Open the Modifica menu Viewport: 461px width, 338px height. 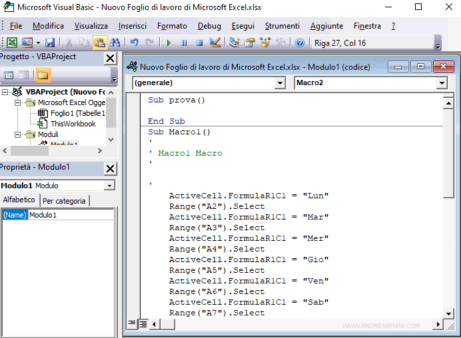(48, 26)
